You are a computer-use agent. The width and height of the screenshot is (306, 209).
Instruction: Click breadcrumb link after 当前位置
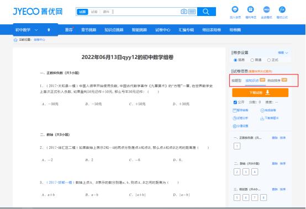[39, 40]
